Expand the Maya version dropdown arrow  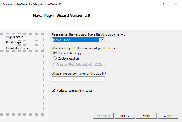[102, 40]
